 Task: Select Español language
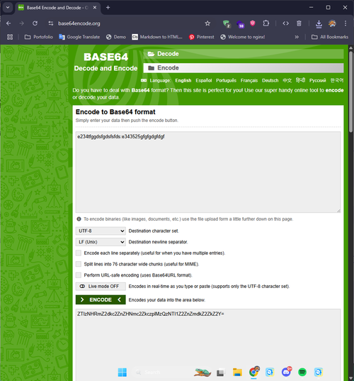pyautogui.click(x=204, y=80)
